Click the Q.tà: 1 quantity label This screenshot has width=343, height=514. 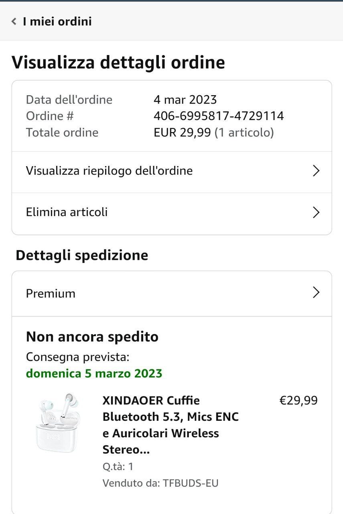coord(118,466)
